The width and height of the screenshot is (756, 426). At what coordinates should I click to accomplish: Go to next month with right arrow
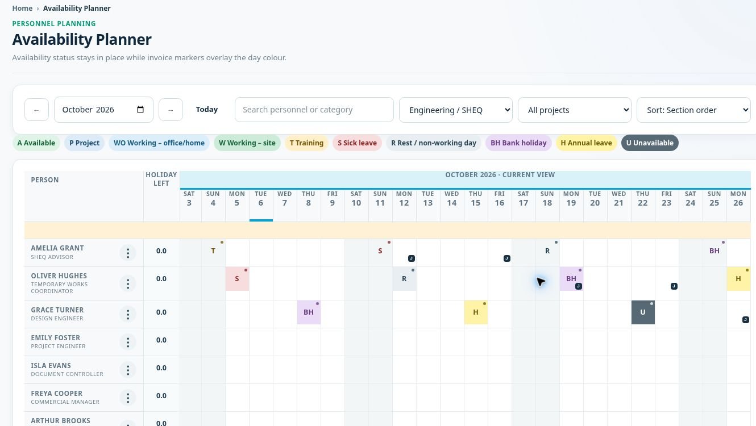point(171,110)
